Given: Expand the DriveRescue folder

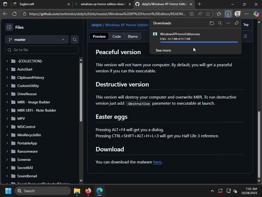Looking at the screenshot, I should tap(7, 94).
